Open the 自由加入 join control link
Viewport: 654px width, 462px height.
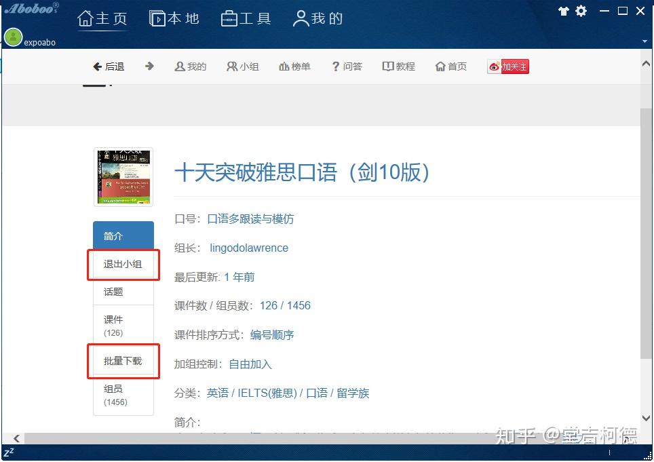click(250, 364)
